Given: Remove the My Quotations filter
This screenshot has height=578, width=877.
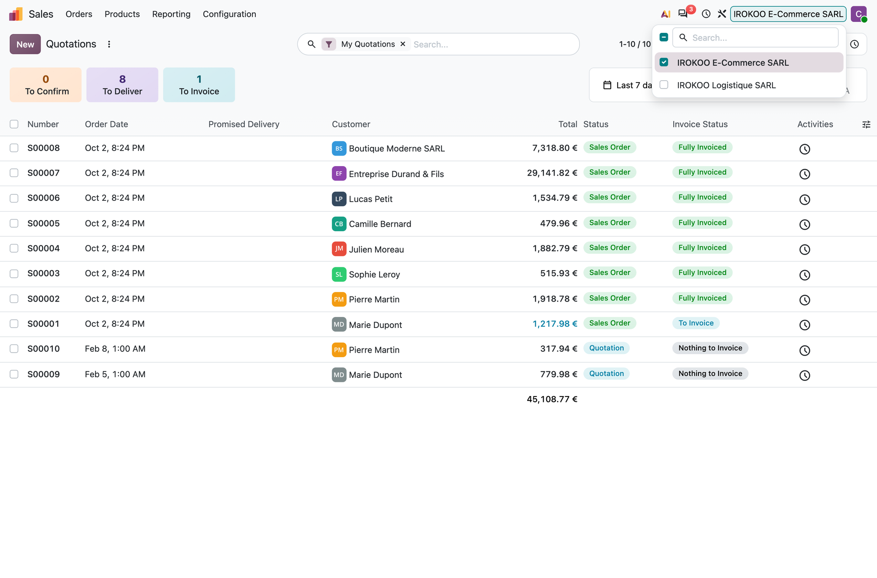Looking at the screenshot, I should pos(403,44).
